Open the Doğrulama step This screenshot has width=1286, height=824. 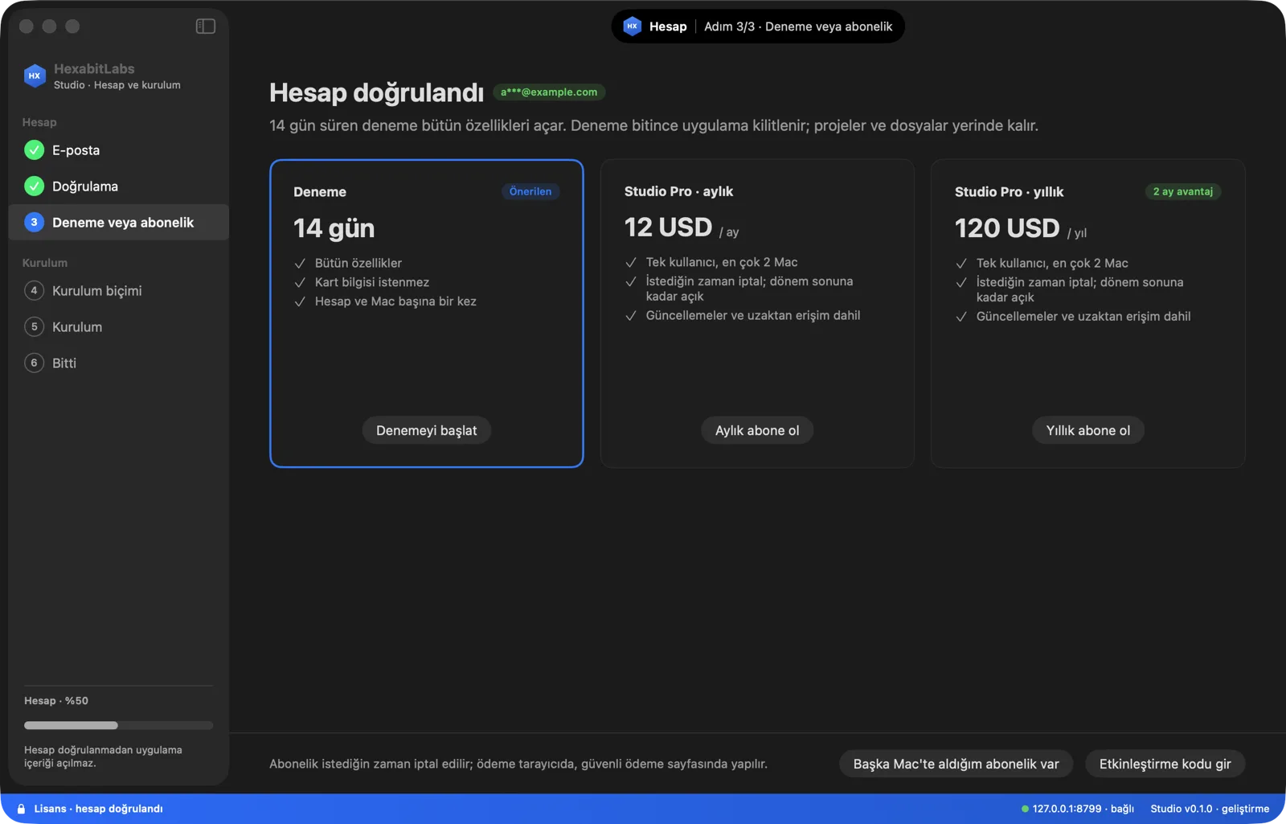tap(119, 187)
